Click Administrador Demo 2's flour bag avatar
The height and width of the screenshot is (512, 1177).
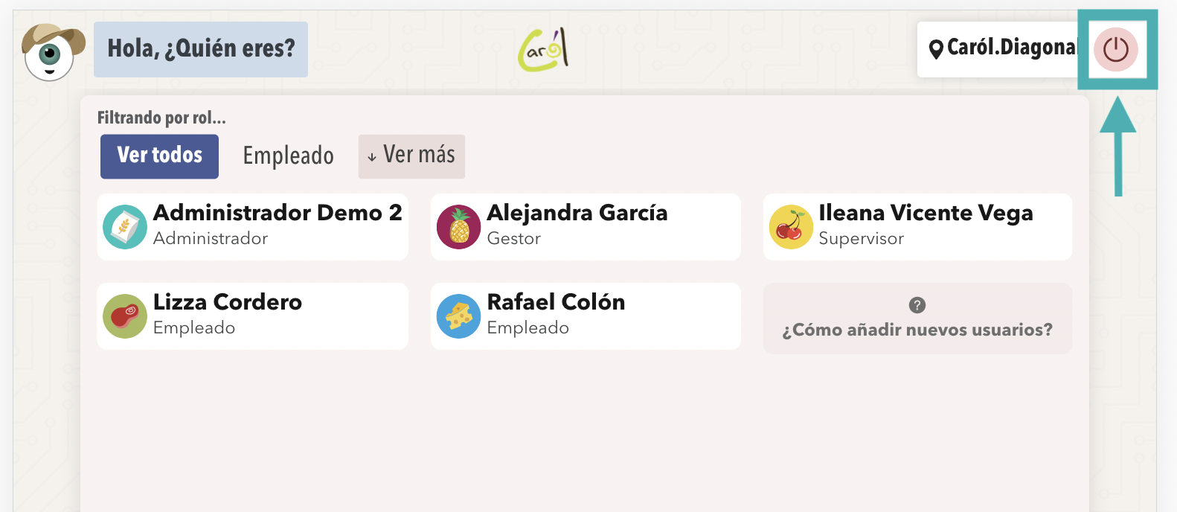pyautogui.click(x=125, y=227)
